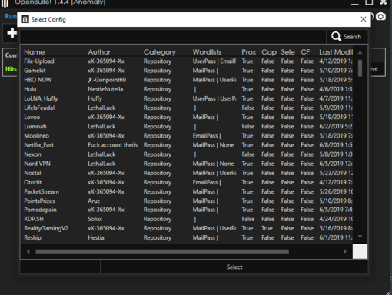Click the plus add icon in OpenBullet
392x295 pixels.
coord(12,33)
